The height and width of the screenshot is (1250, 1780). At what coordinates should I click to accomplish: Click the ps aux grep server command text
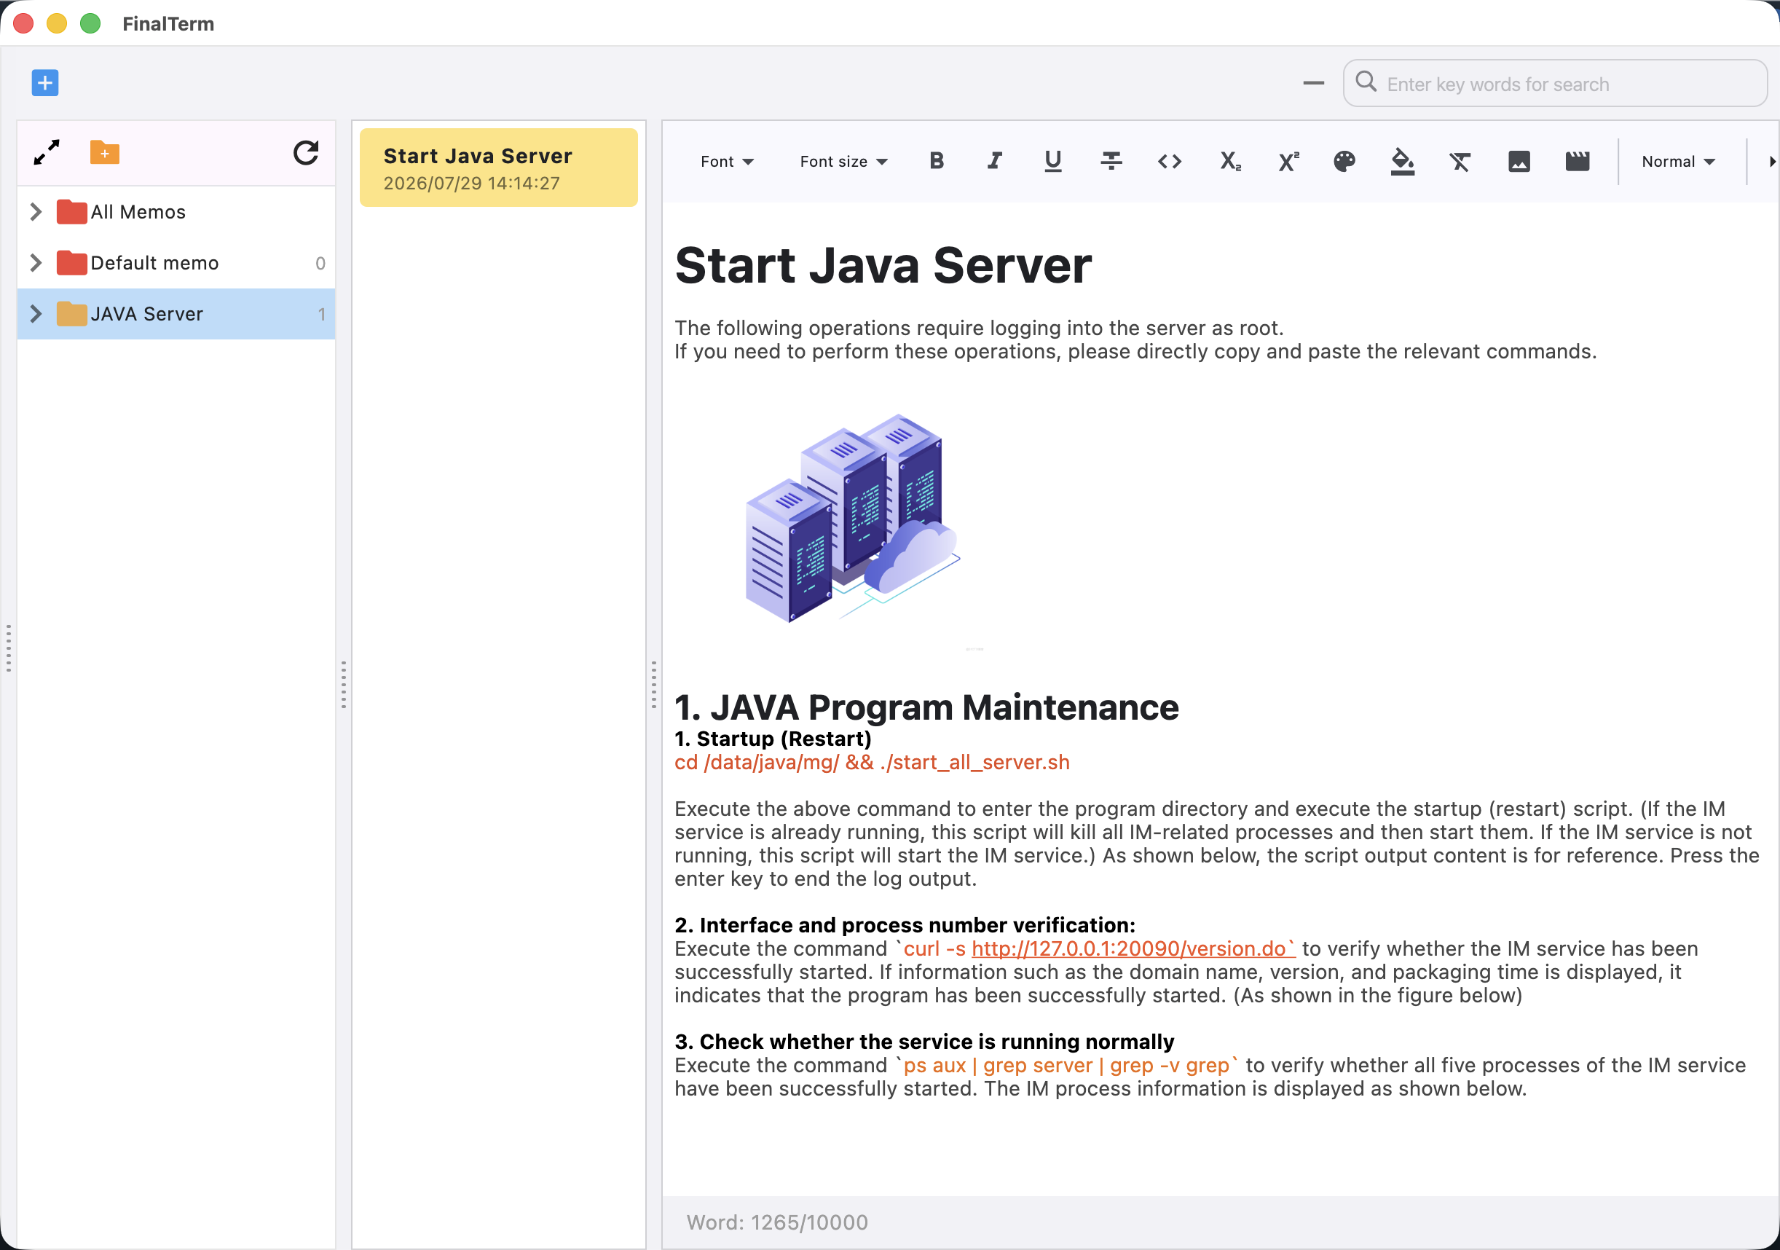click(1067, 1066)
